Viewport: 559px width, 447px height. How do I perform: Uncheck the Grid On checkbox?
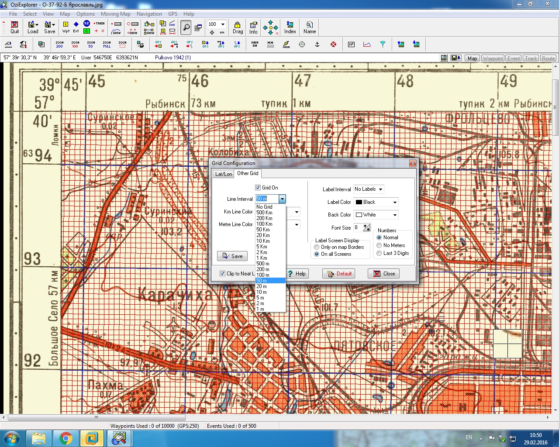coord(258,188)
